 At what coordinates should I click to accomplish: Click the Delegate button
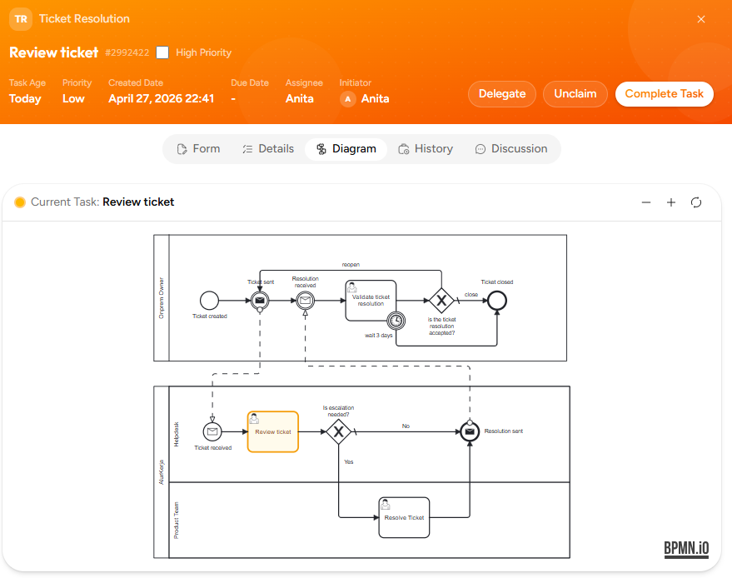[x=502, y=94]
